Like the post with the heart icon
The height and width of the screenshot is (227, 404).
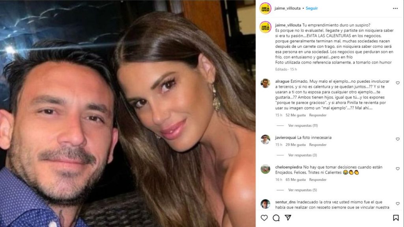(x=264, y=218)
